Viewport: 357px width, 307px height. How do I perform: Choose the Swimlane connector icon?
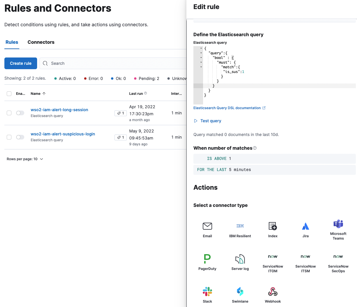(x=240, y=292)
